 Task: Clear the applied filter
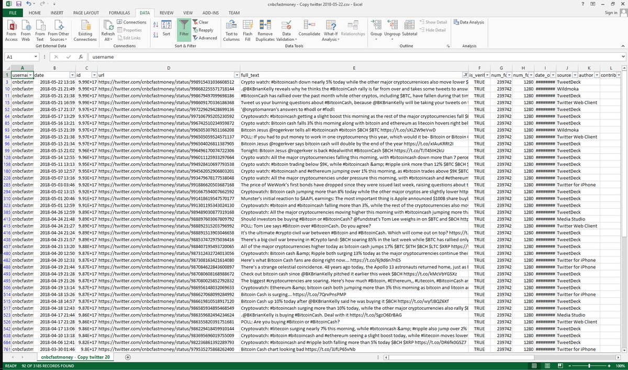point(200,23)
